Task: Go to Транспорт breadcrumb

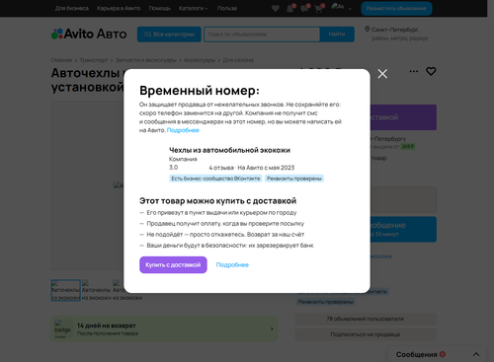Action: [x=94, y=60]
